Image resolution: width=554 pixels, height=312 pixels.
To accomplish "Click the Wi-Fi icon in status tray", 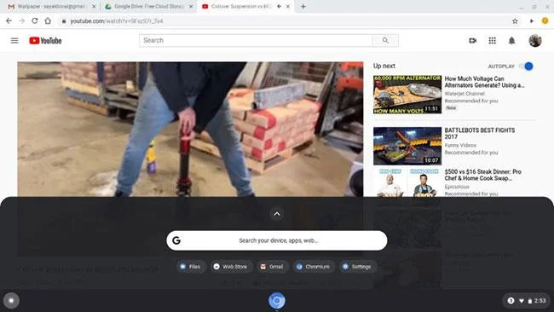I will pyautogui.click(x=522, y=301).
